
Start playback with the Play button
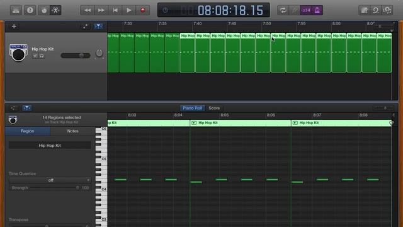(128, 10)
